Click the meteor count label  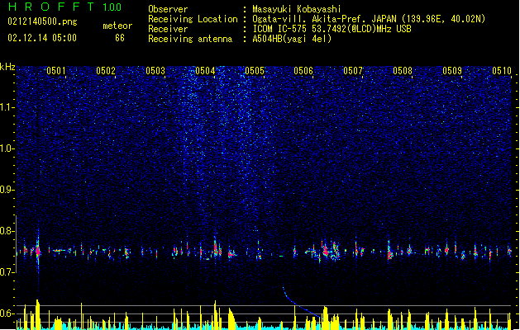click(117, 26)
